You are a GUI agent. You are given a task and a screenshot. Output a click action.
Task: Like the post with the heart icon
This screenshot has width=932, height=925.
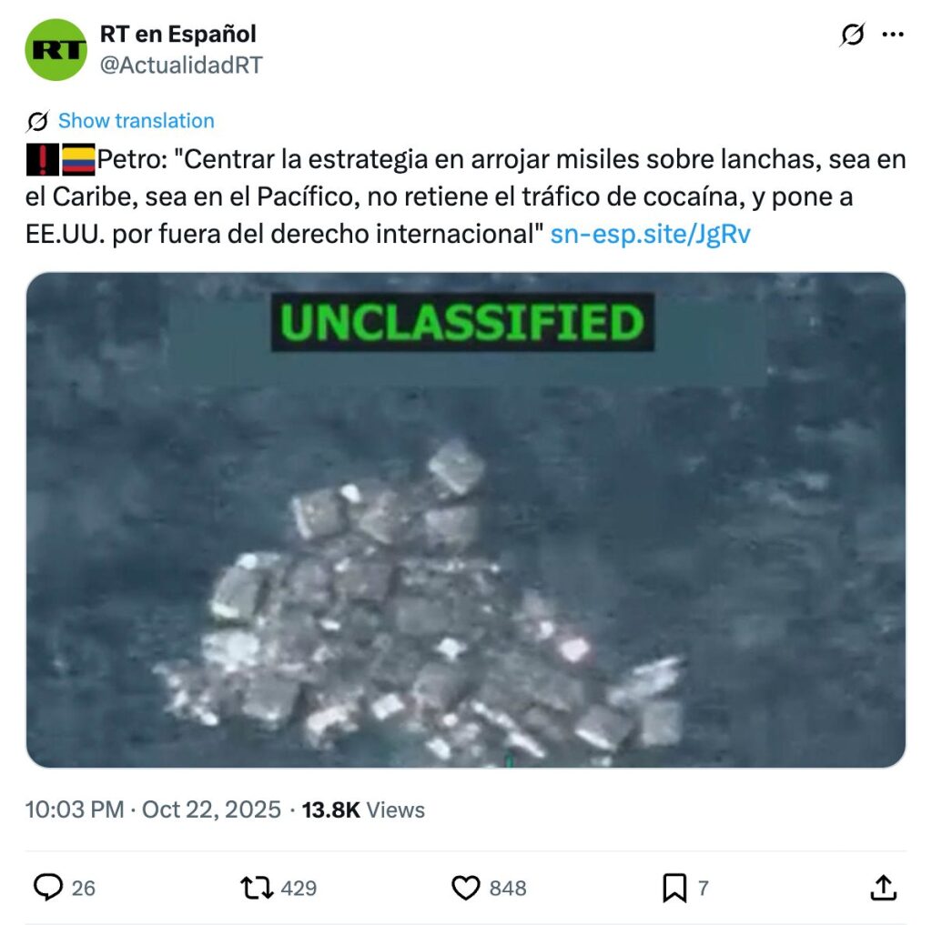(x=465, y=888)
